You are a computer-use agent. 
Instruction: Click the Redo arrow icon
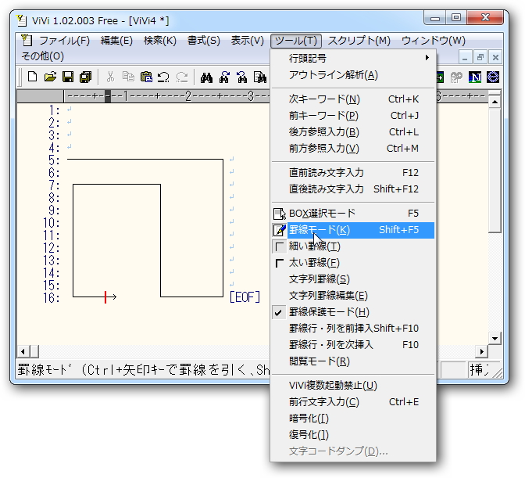(182, 77)
